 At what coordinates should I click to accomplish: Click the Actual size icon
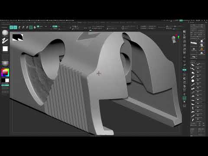pyautogui.click(x=185, y=45)
